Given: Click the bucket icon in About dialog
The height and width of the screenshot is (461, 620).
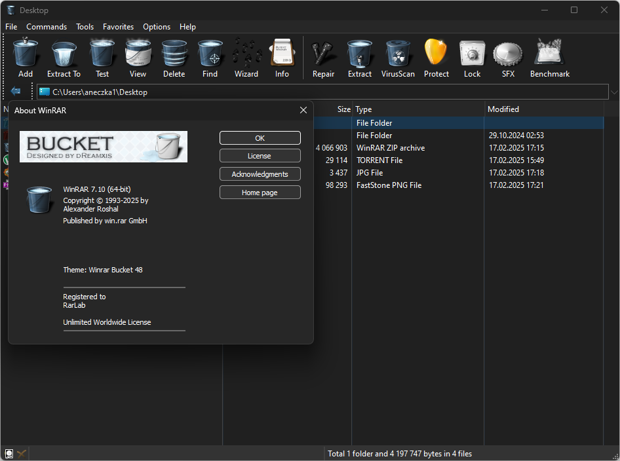Looking at the screenshot, I should [x=39, y=200].
